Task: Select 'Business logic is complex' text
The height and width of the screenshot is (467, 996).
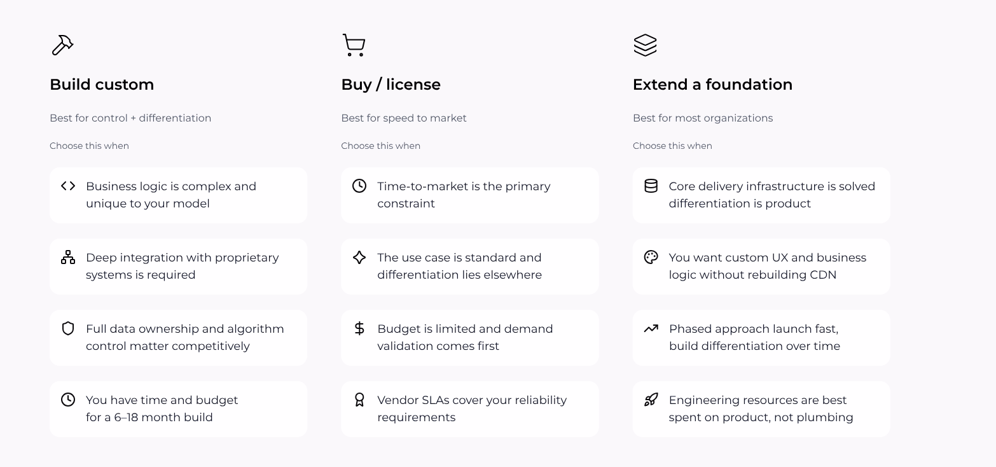Action: tap(159, 186)
